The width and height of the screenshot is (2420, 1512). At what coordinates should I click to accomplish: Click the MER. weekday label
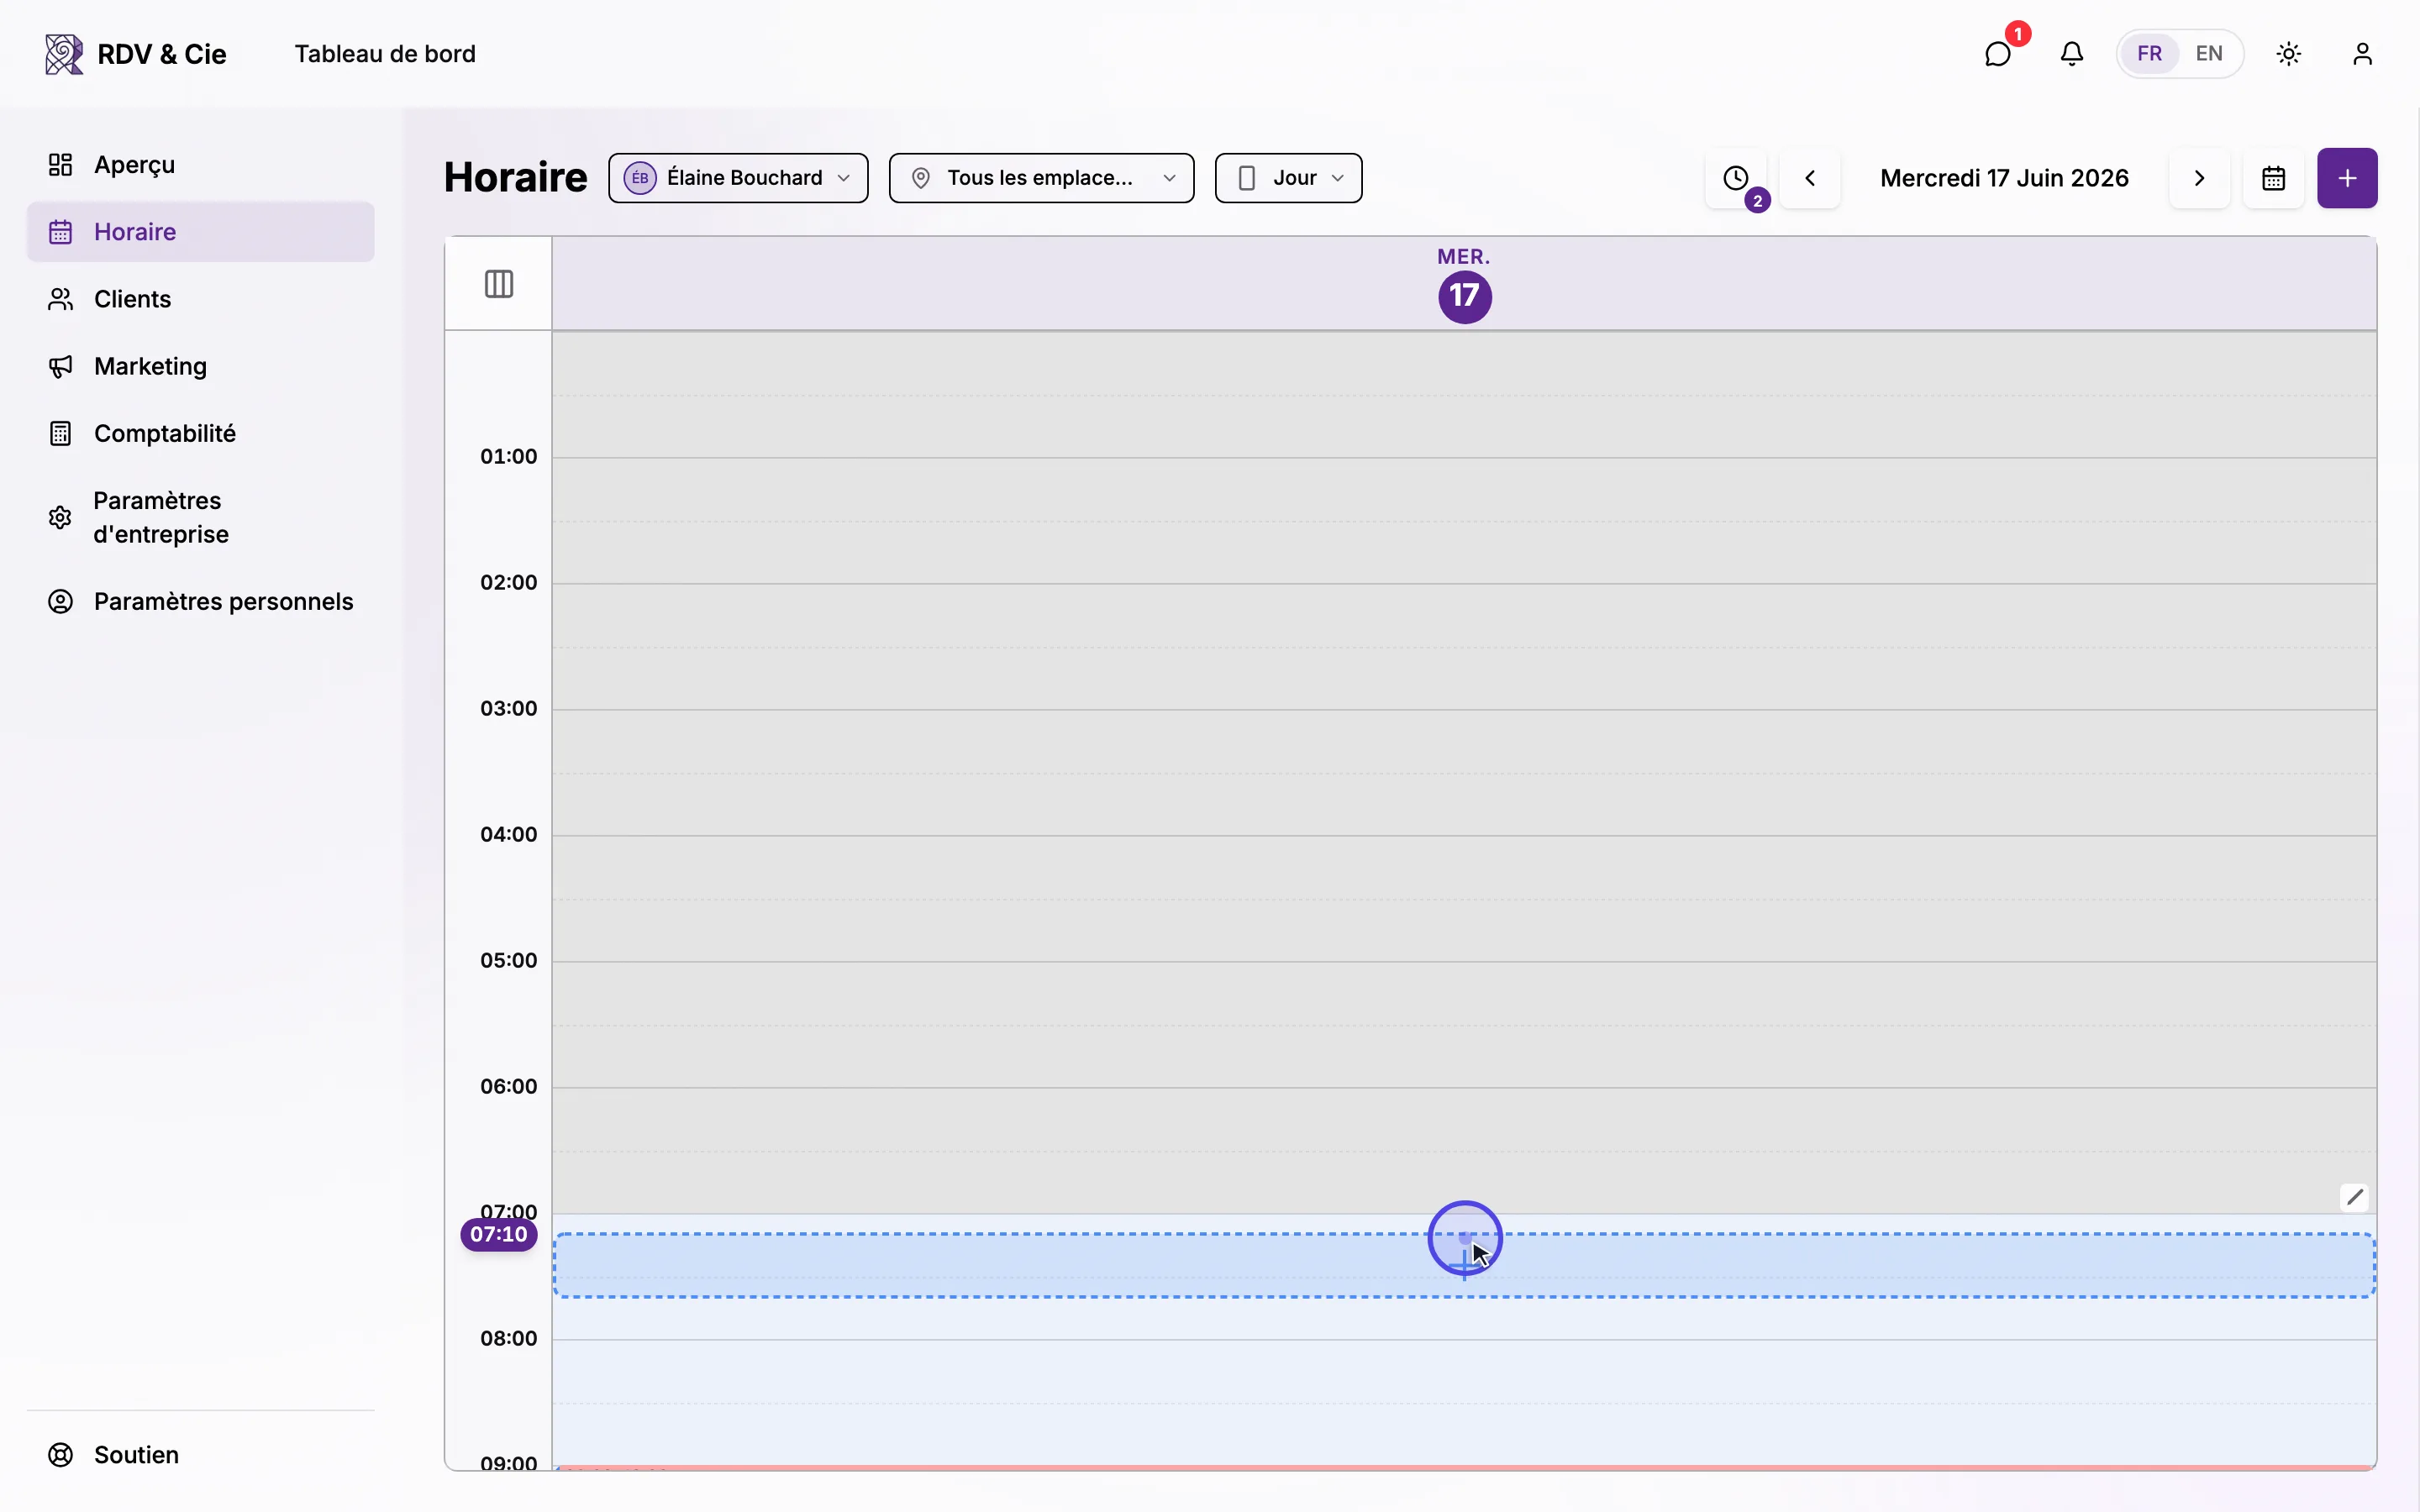pos(1464,257)
